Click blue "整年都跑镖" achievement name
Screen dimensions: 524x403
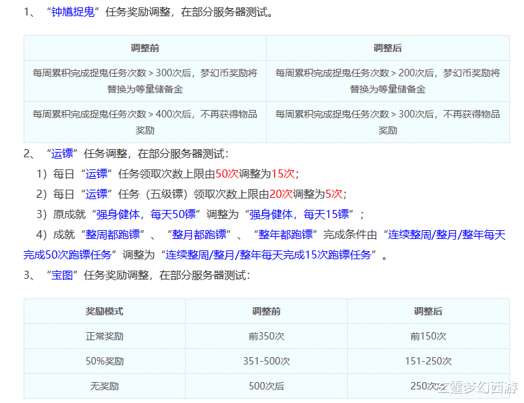(286, 234)
